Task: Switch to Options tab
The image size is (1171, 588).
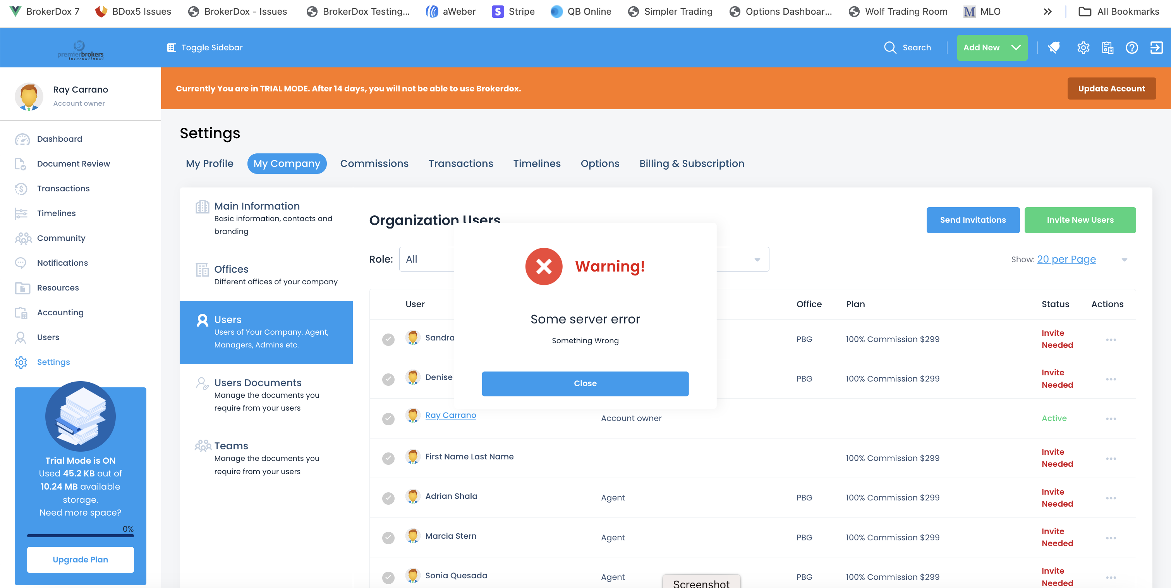Action: click(x=599, y=164)
